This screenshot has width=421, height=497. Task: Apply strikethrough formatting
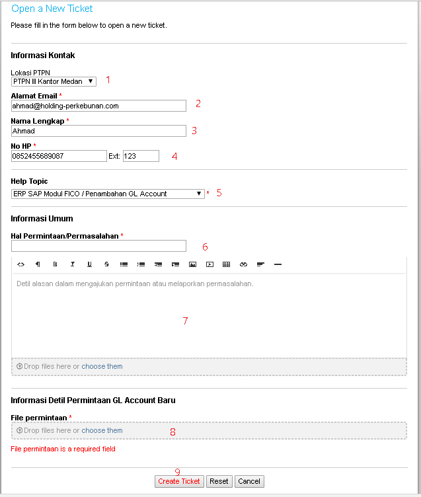click(106, 264)
